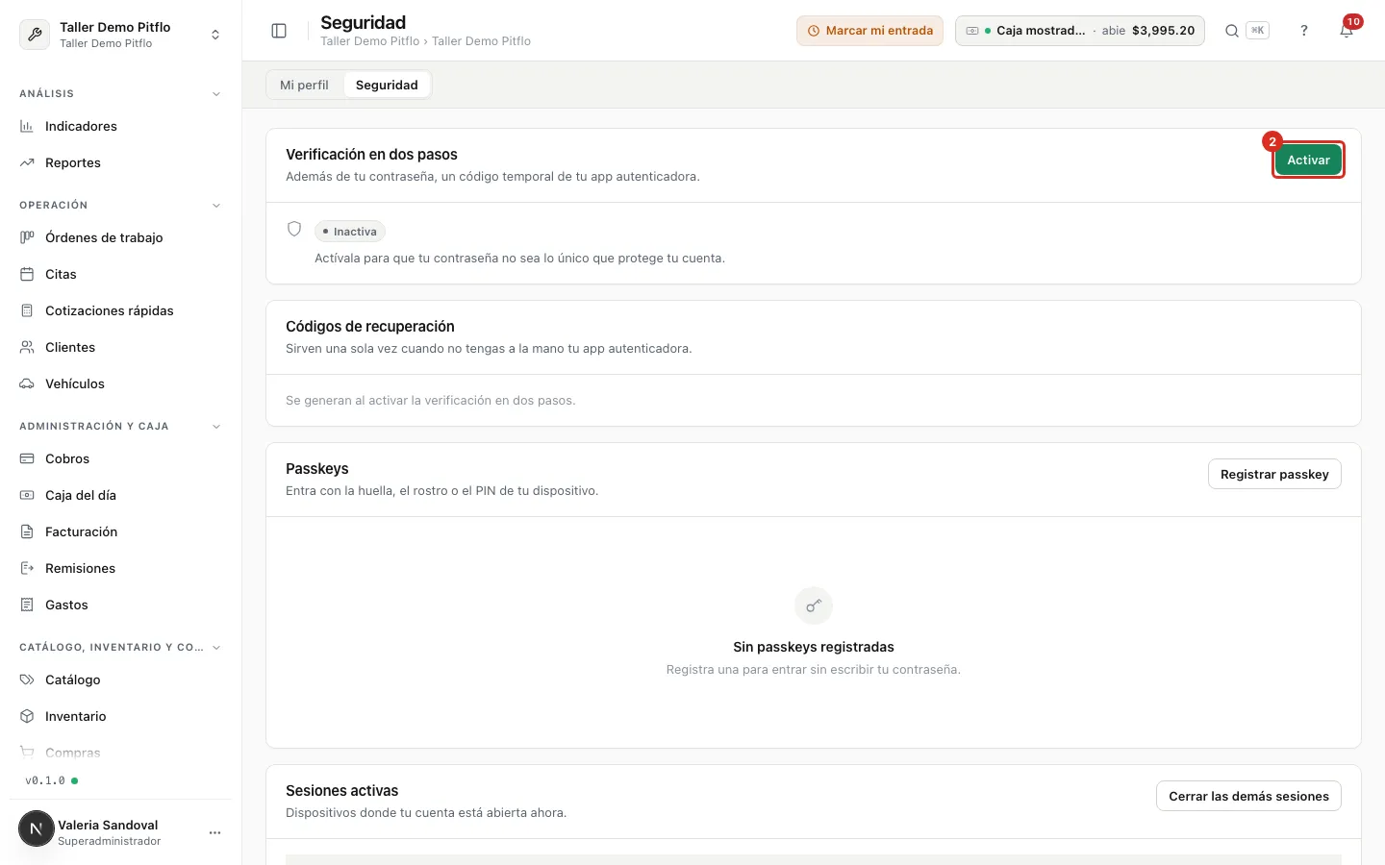The height and width of the screenshot is (865, 1385).
Task: Open user options three-dots menu
Action: tap(215, 832)
